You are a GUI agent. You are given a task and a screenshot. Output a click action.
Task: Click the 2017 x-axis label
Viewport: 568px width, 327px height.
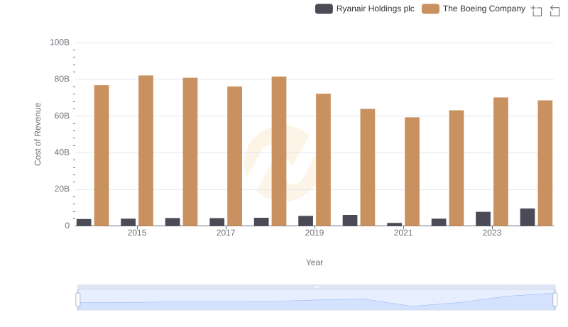(x=226, y=233)
